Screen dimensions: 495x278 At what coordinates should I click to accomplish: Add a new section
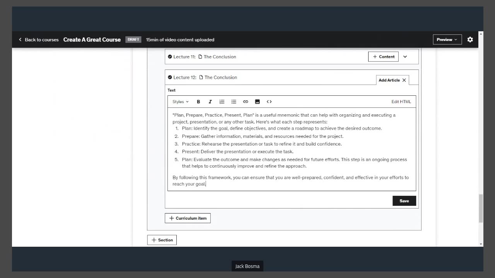pyautogui.click(x=162, y=240)
